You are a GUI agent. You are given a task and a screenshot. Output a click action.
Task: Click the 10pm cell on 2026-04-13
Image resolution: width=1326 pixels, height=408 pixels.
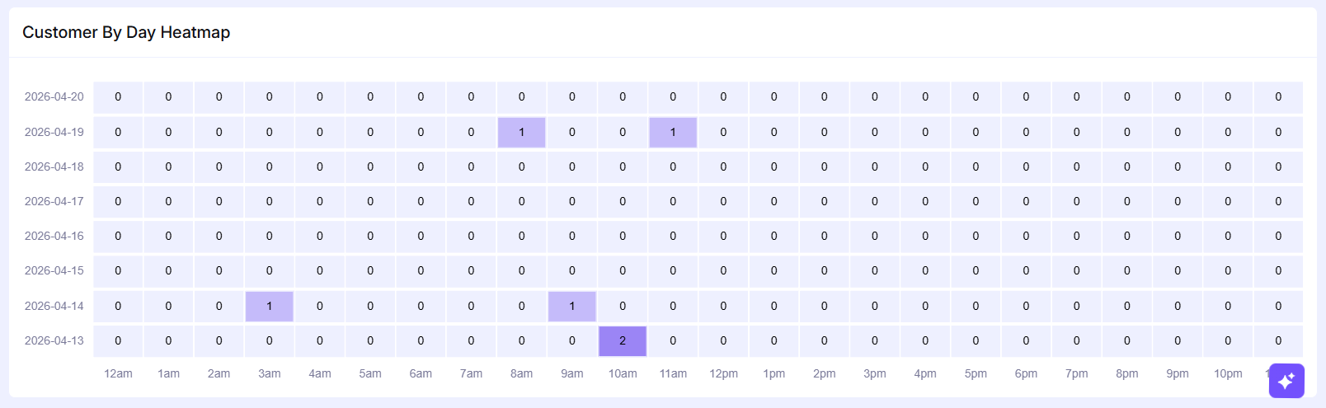point(1228,341)
